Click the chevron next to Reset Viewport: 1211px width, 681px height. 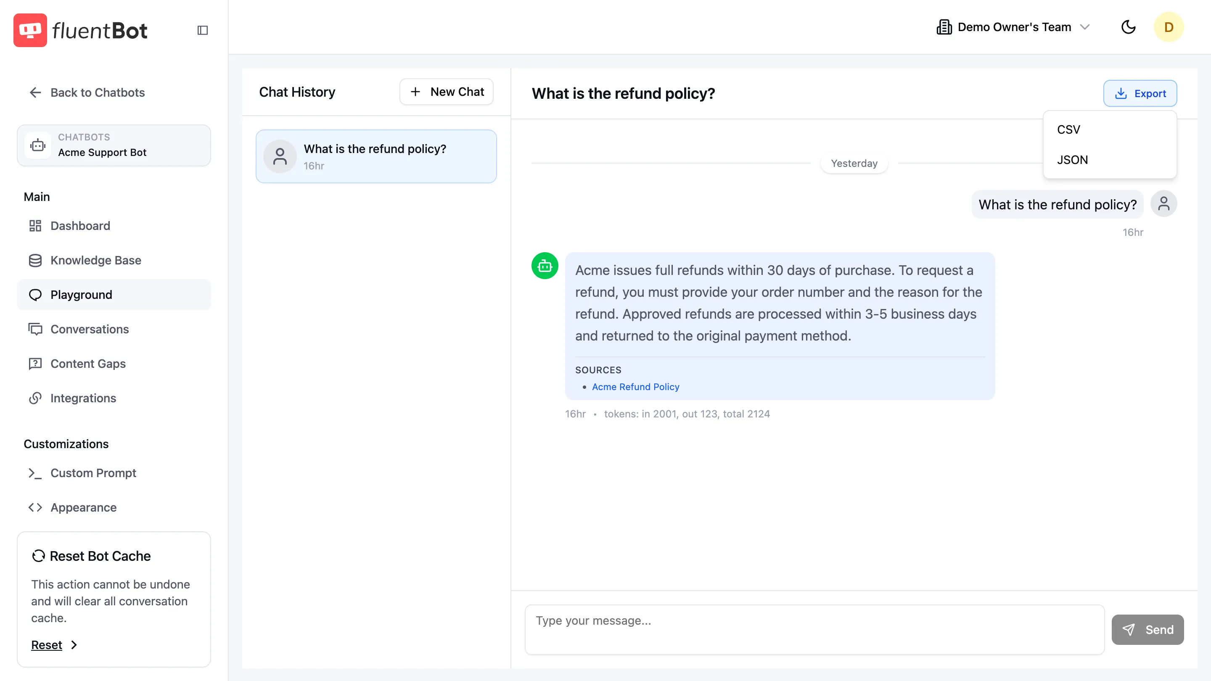[73, 645]
